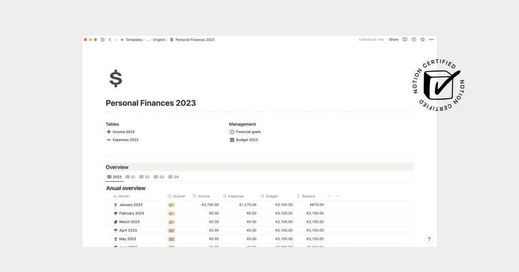Click the Anual overview database title
This screenshot has height=272, width=519.
pyautogui.click(x=126, y=188)
